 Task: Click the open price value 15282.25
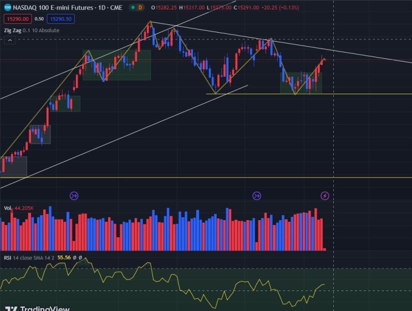click(166, 8)
